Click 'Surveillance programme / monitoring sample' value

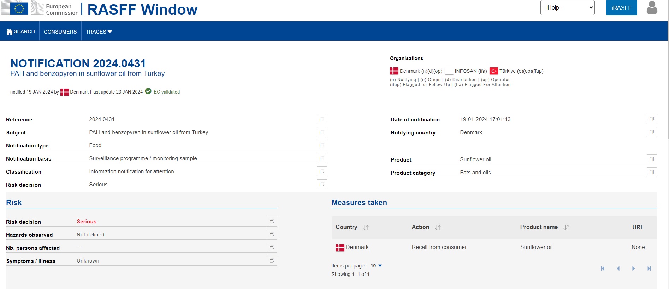point(143,158)
